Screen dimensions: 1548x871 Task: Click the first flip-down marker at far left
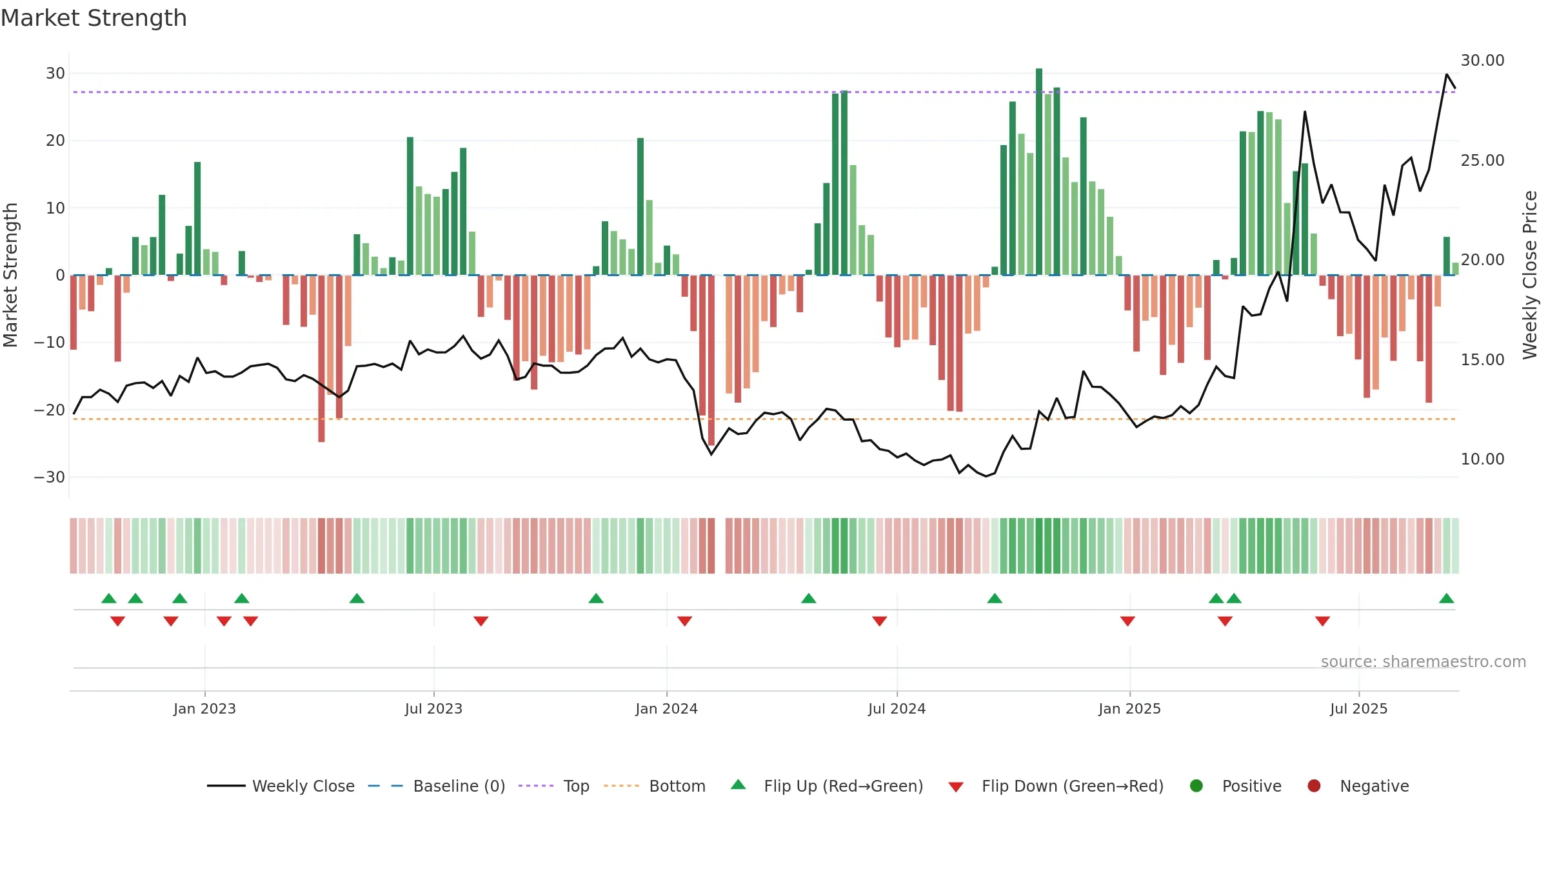tap(118, 621)
